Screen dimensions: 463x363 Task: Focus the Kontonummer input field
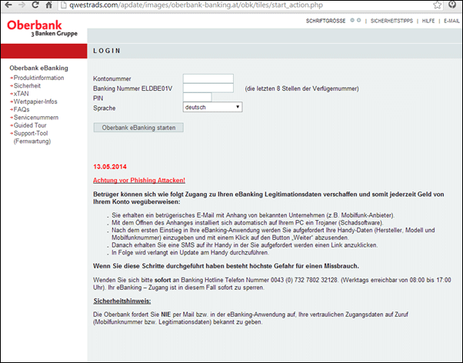(208, 79)
